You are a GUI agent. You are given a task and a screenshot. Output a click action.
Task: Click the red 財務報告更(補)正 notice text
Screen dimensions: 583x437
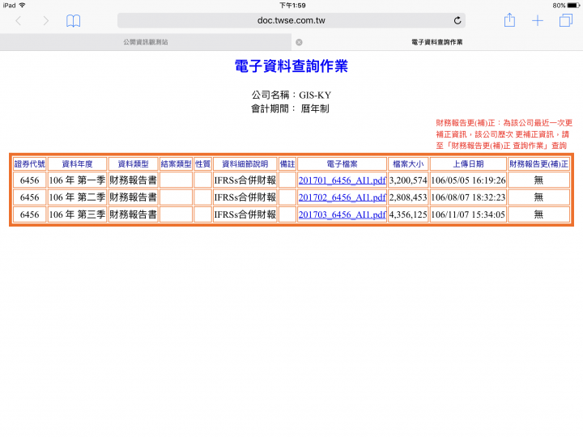coord(504,134)
